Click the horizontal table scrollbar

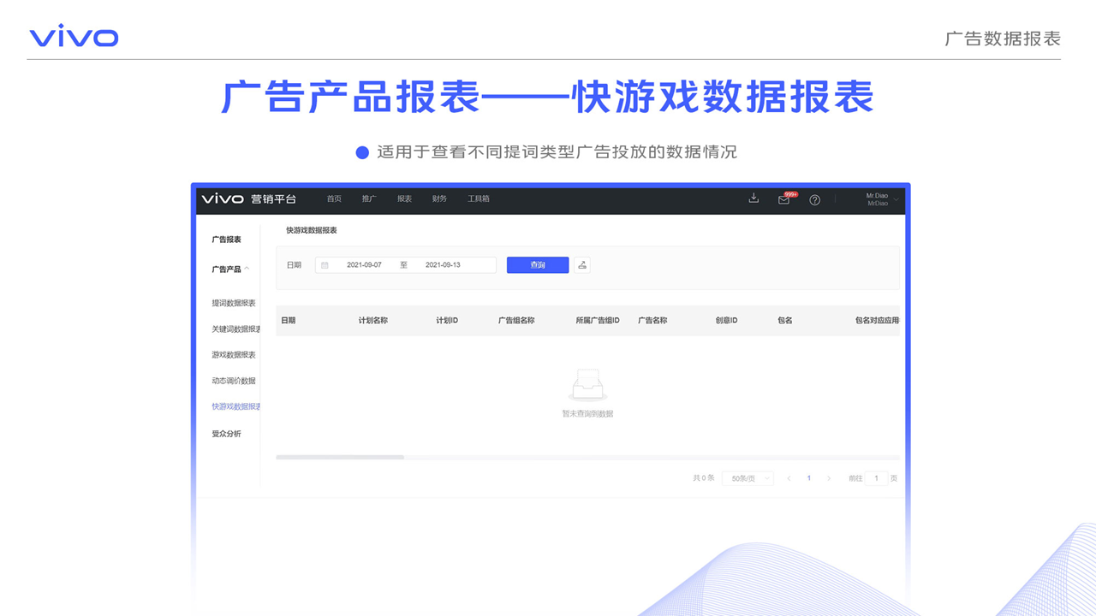340,458
